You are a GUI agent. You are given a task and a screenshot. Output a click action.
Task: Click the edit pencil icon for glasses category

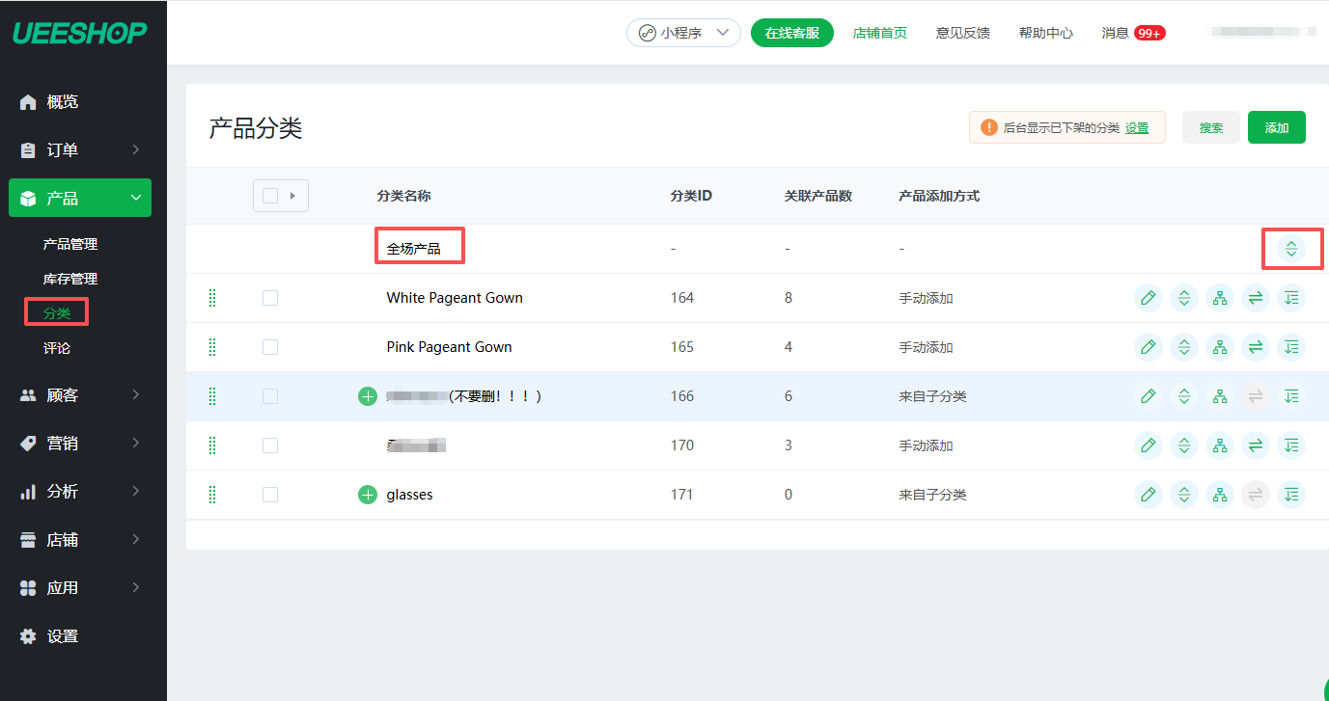pyautogui.click(x=1148, y=495)
